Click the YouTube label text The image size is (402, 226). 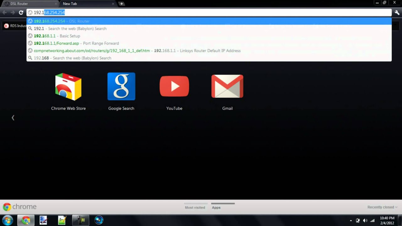tap(174, 108)
